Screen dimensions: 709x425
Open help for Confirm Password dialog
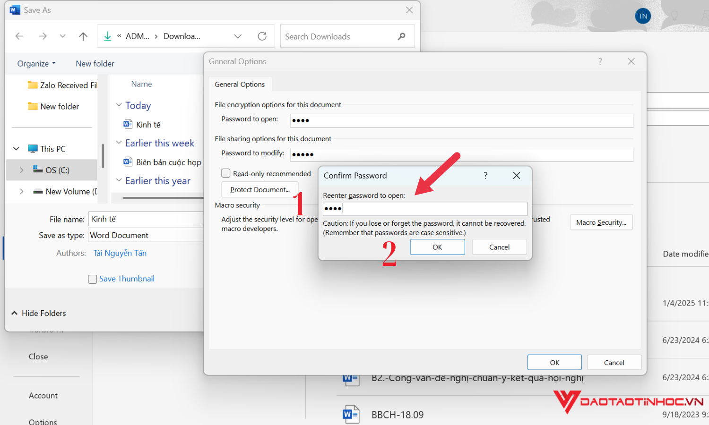[485, 176]
